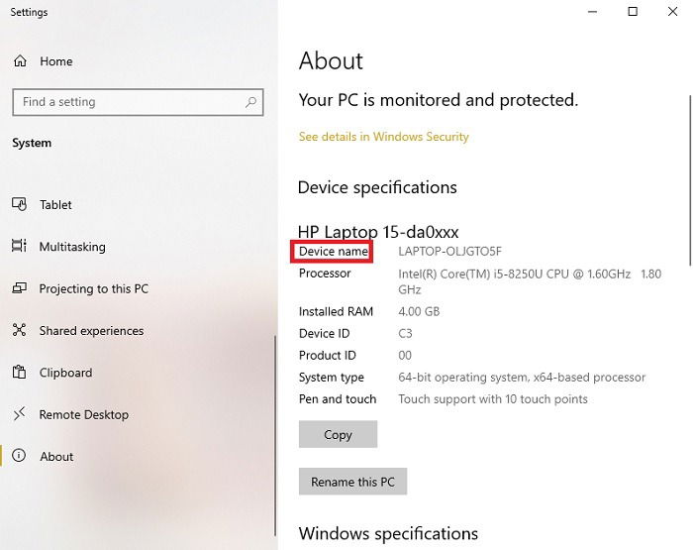Click the Remote Desktop icon
The height and width of the screenshot is (550, 693).
click(19, 414)
